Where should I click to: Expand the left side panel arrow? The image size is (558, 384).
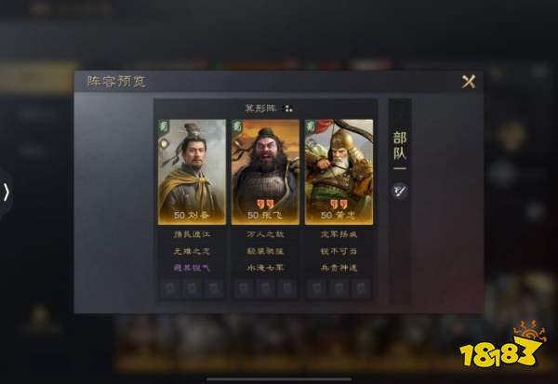pyautogui.click(x=7, y=192)
